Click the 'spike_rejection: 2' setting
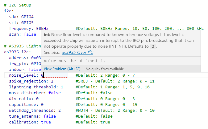 31,81
